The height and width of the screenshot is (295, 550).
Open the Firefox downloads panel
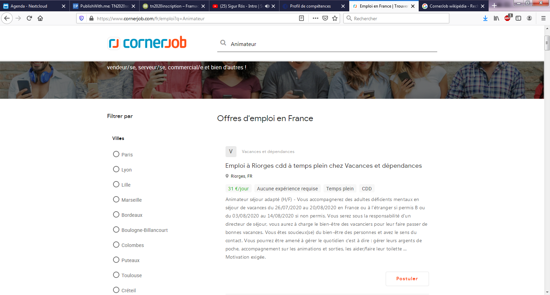coord(485,19)
